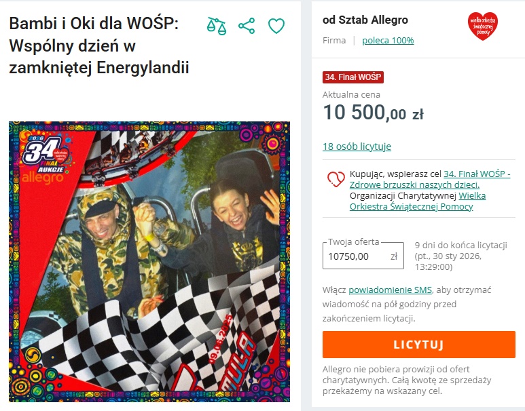Screen dimensions: 525x411
Task: Click the current price 10 500,00 zł
Action: coord(374,113)
